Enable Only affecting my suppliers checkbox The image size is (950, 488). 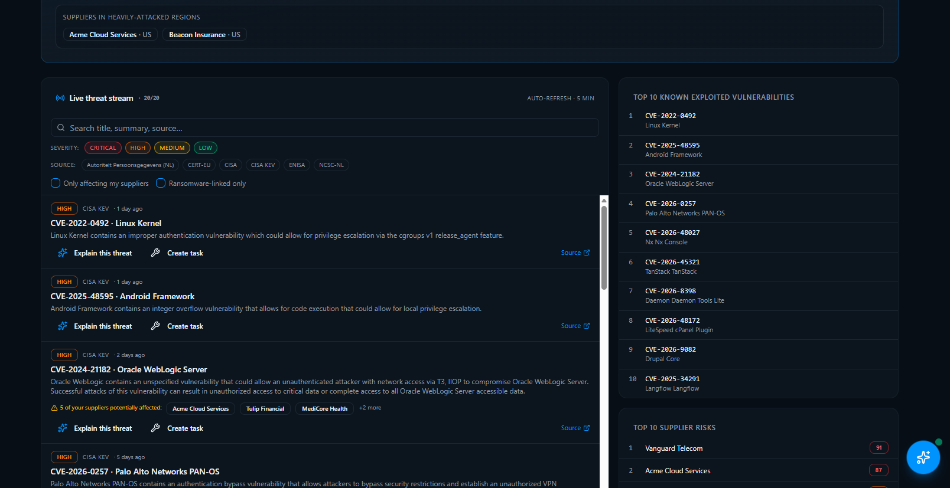click(56, 183)
